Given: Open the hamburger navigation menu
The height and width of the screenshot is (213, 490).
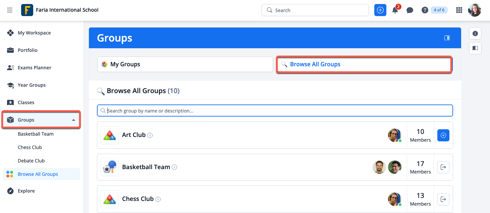Looking at the screenshot, I should [10, 10].
